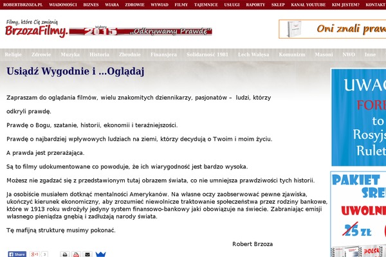386x257 pixels.
Task: Click the email envelope icon
Action: tap(87, 254)
